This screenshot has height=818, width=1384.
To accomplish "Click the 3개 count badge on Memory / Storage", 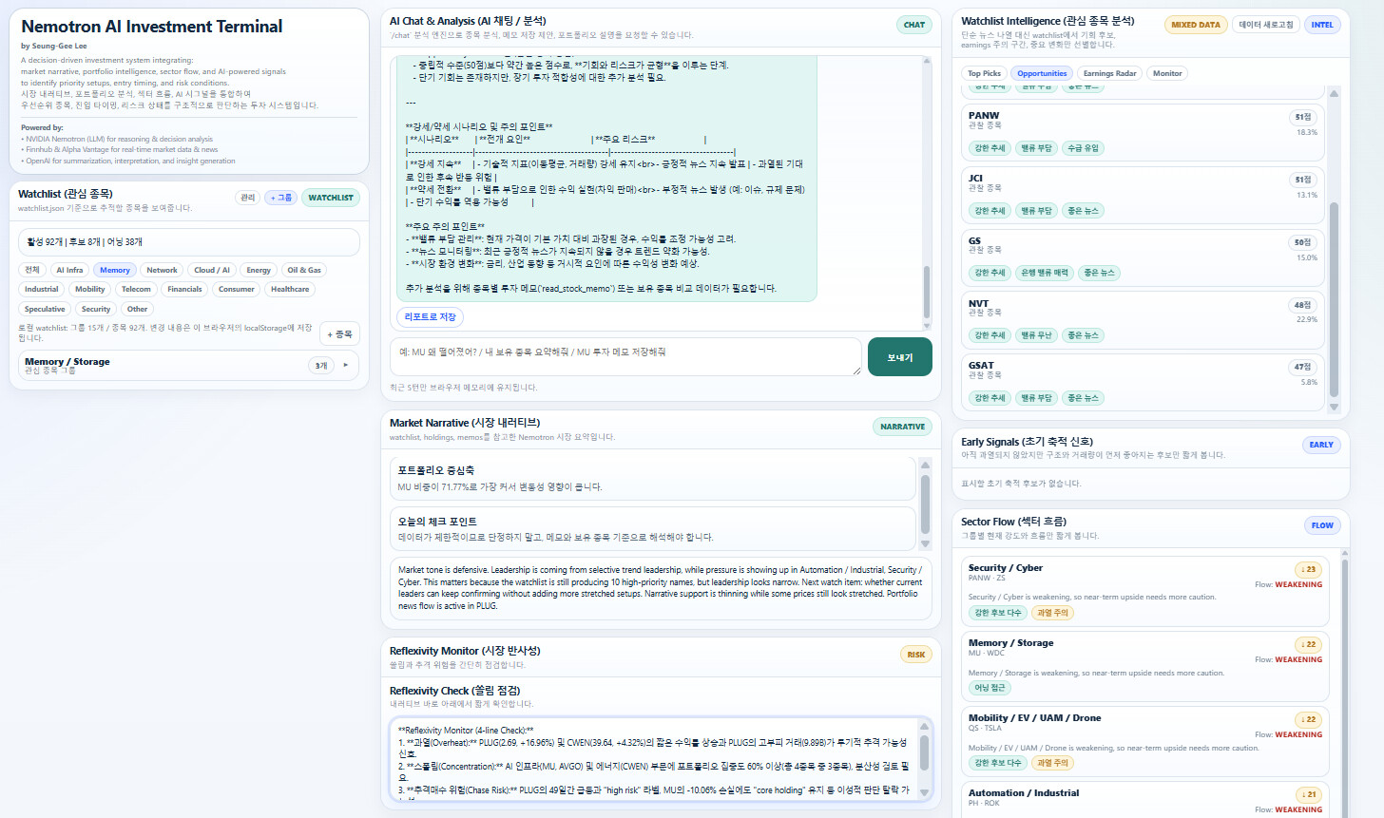I will coord(321,366).
